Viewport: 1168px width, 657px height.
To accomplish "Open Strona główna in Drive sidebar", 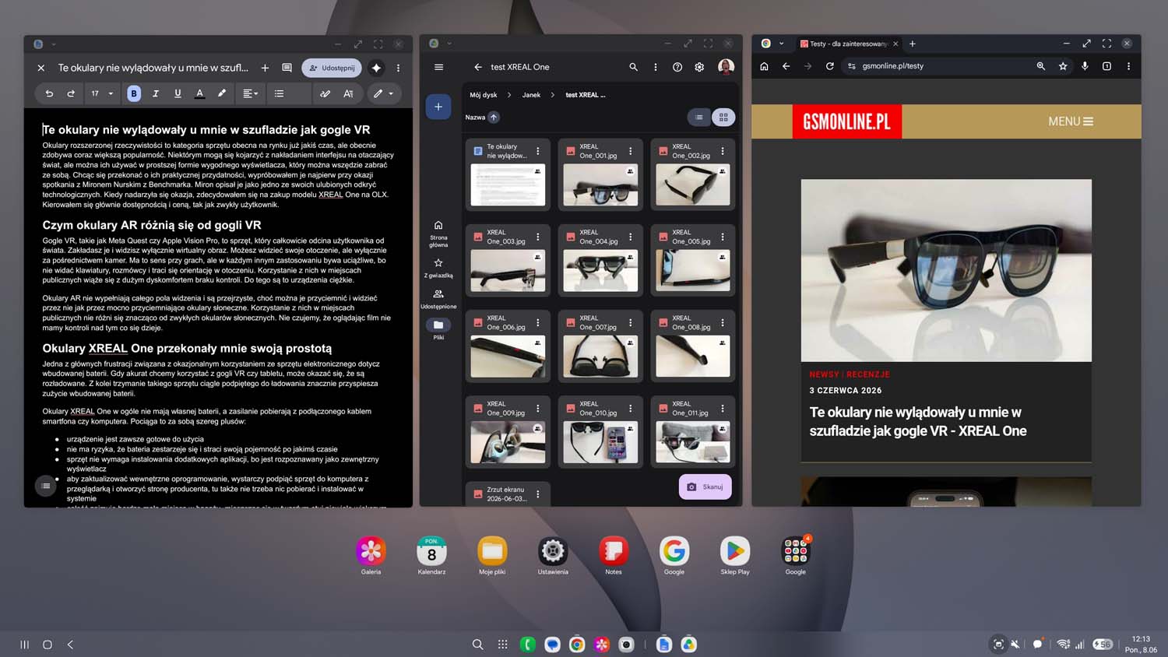I will pyautogui.click(x=438, y=234).
